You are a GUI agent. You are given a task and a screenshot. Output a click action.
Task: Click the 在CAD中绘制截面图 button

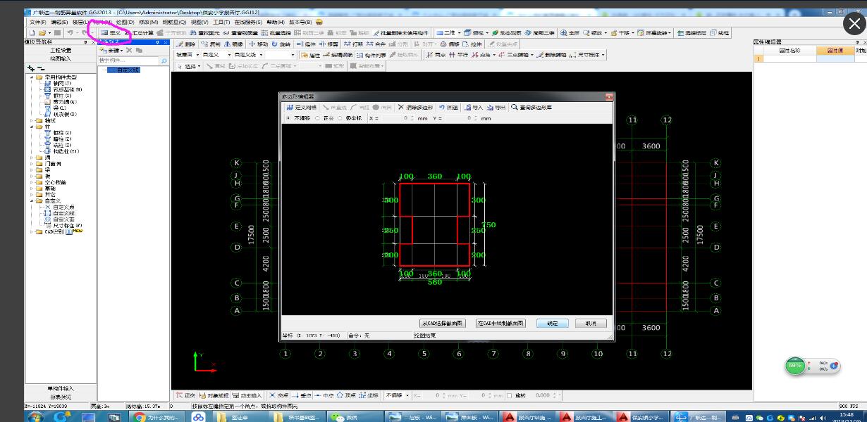500,324
